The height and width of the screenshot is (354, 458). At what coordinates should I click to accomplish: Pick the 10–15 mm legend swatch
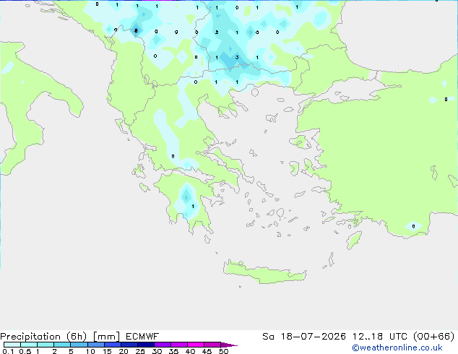pyautogui.click(x=96, y=345)
